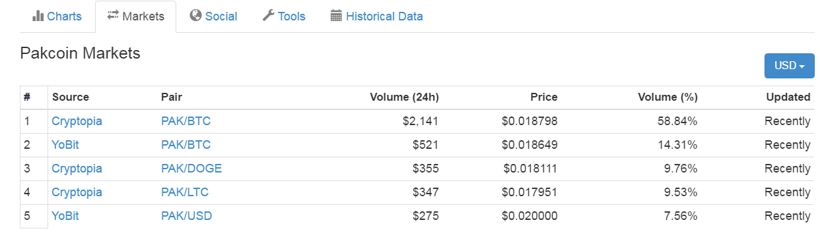Click the exchange arrows icon on Markets tab

113,16
